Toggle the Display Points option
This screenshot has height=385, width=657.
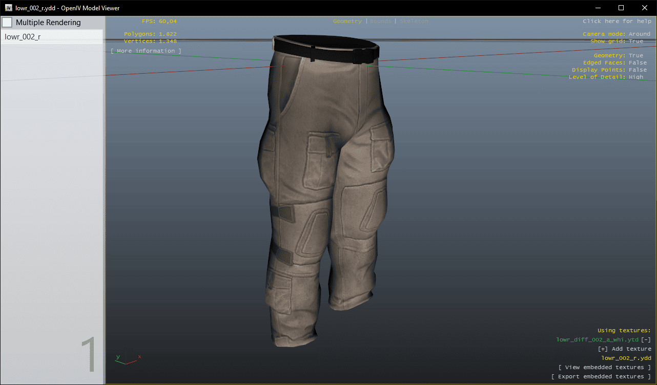(638, 70)
